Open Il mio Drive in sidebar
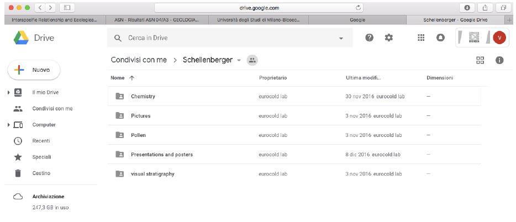Image resolution: width=516 pixels, height=222 pixels. pyautogui.click(x=45, y=92)
